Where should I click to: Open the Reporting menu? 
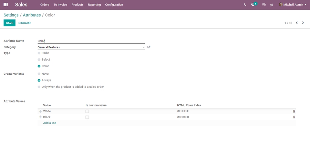94,5
